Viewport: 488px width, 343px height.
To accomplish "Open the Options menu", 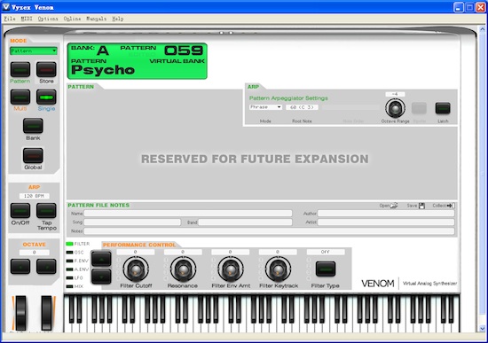I will pos(48,19).
